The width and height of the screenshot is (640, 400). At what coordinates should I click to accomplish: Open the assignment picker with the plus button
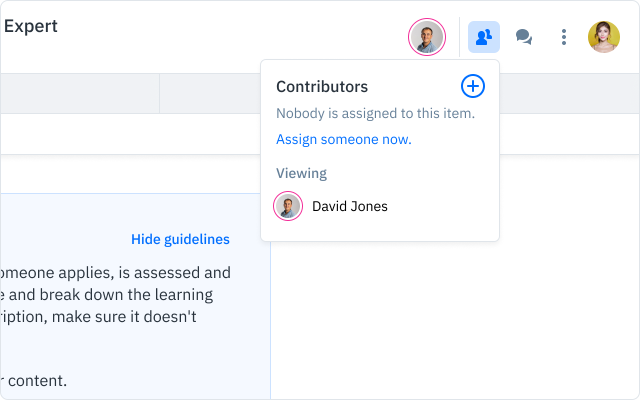click(472, 86)
